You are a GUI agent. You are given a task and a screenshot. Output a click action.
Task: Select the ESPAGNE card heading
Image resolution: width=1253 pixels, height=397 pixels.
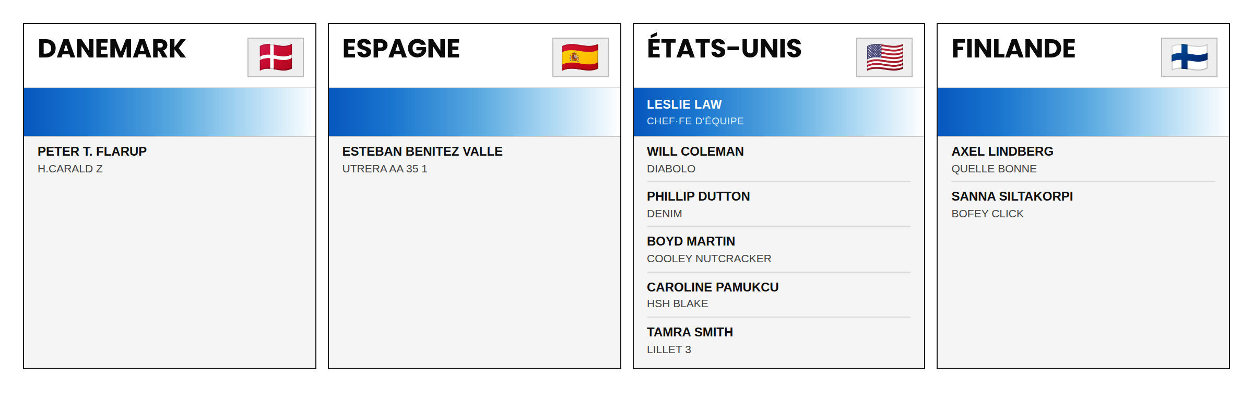pyautogui.click(x=401, y=49)
